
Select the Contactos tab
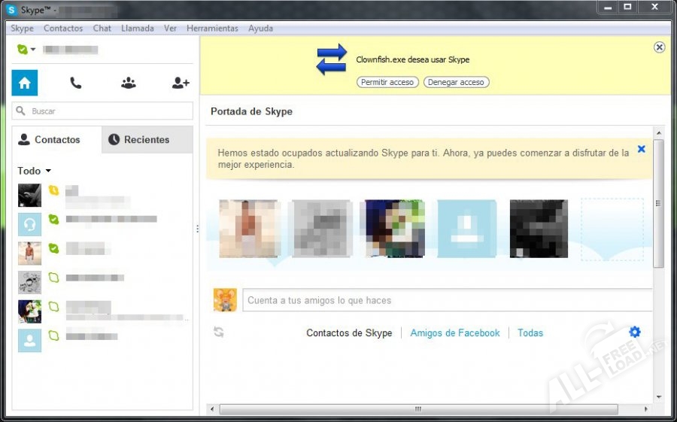click(x=56, y=140)
